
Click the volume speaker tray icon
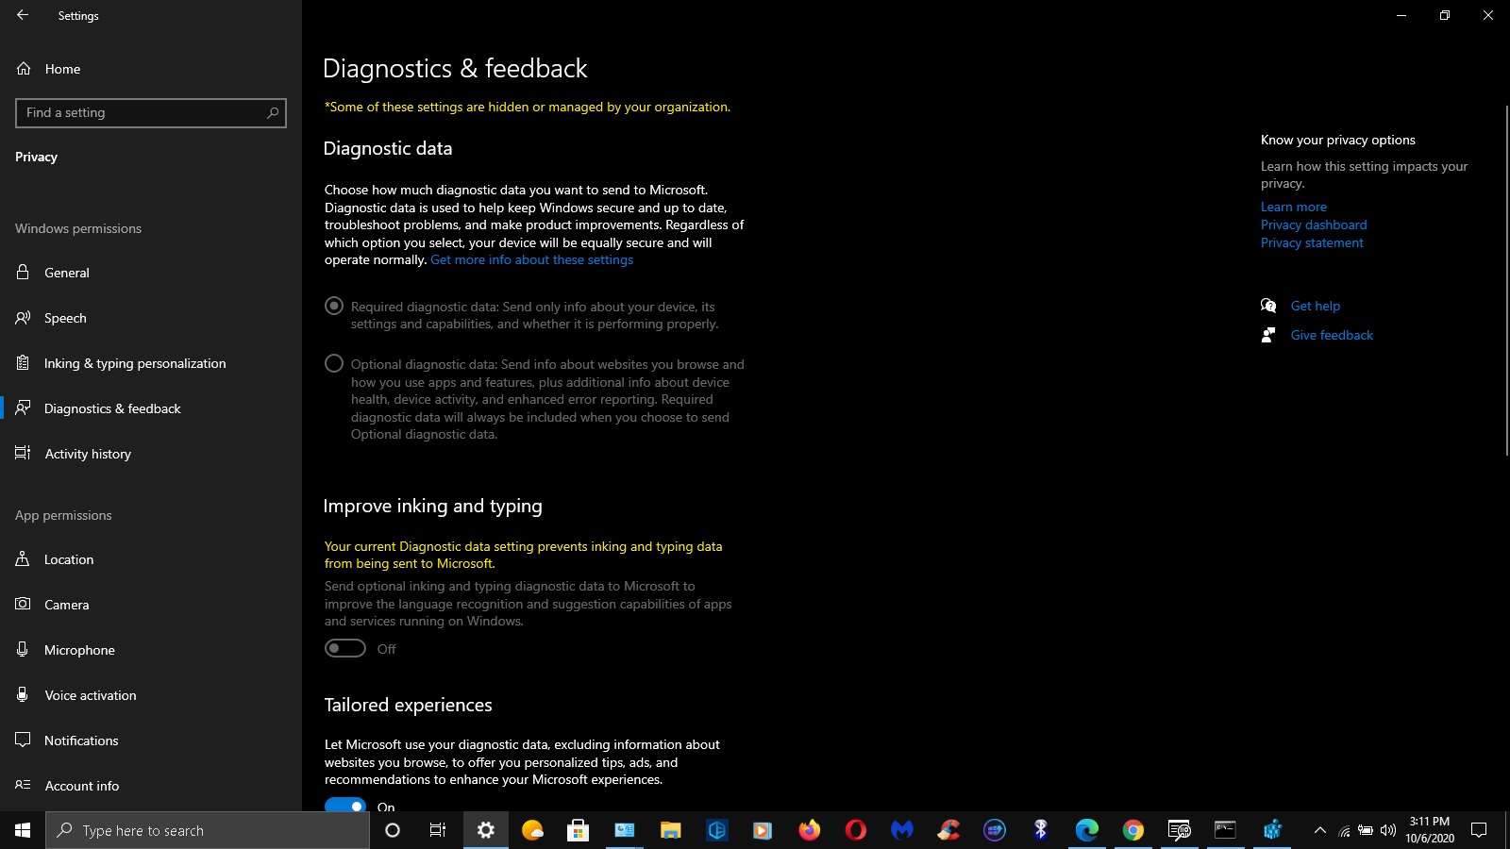coord(1388,830)
